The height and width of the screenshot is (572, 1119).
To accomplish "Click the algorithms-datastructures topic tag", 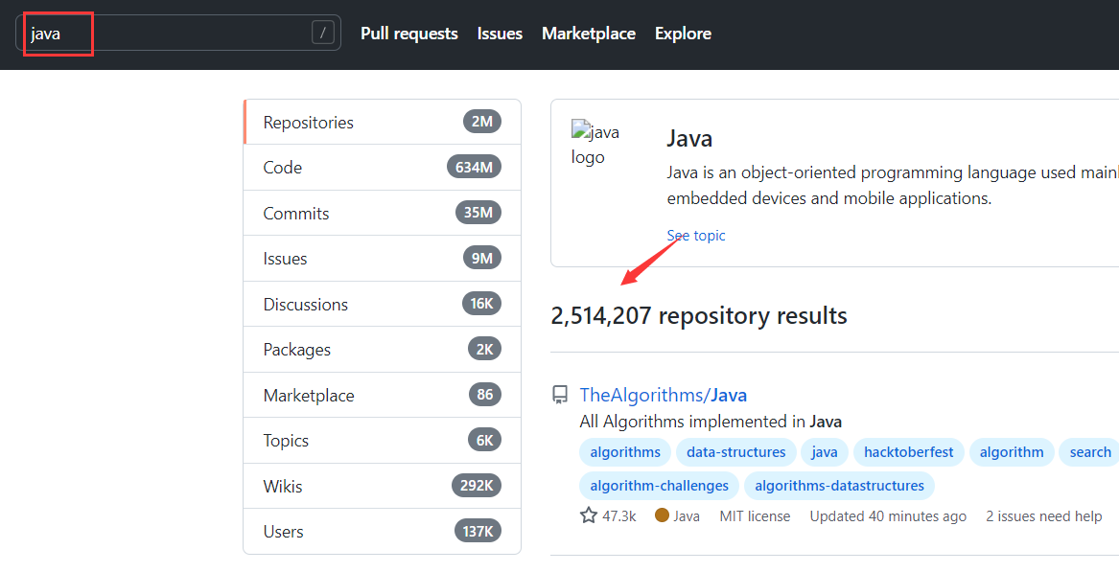I will coord(839,486).
